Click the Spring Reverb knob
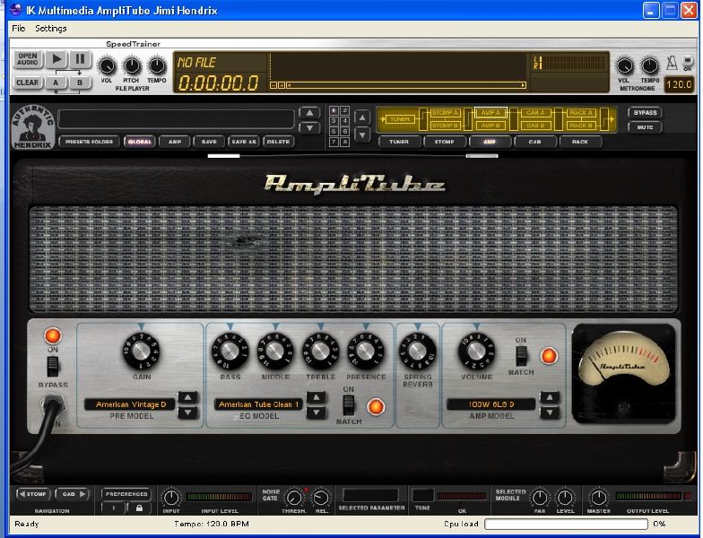Image resolution: width=703 pixels, height=538 pixels. [x=417, y=350]
